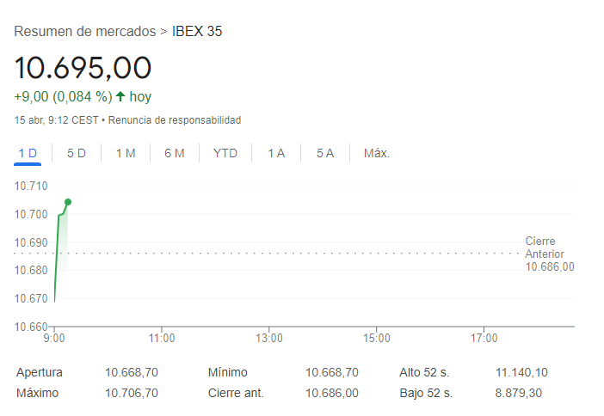Switch to the Máx. range tab
The image size is (604, 416).
[377, 153]
